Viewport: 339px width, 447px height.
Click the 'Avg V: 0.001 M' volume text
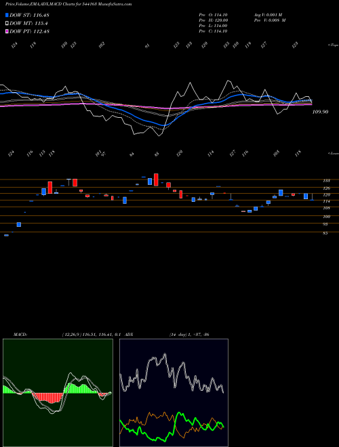[268, 15]
